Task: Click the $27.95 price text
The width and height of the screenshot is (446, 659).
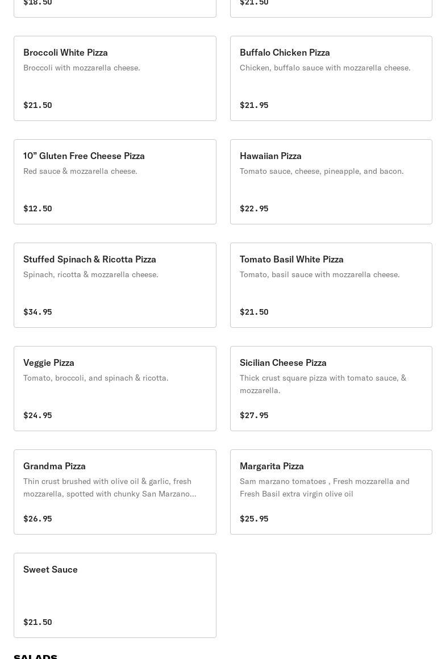Action: 254,415
